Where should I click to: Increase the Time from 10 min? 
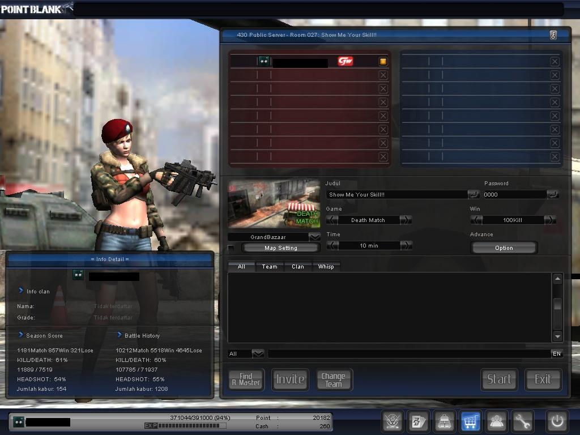click(406, 246)
